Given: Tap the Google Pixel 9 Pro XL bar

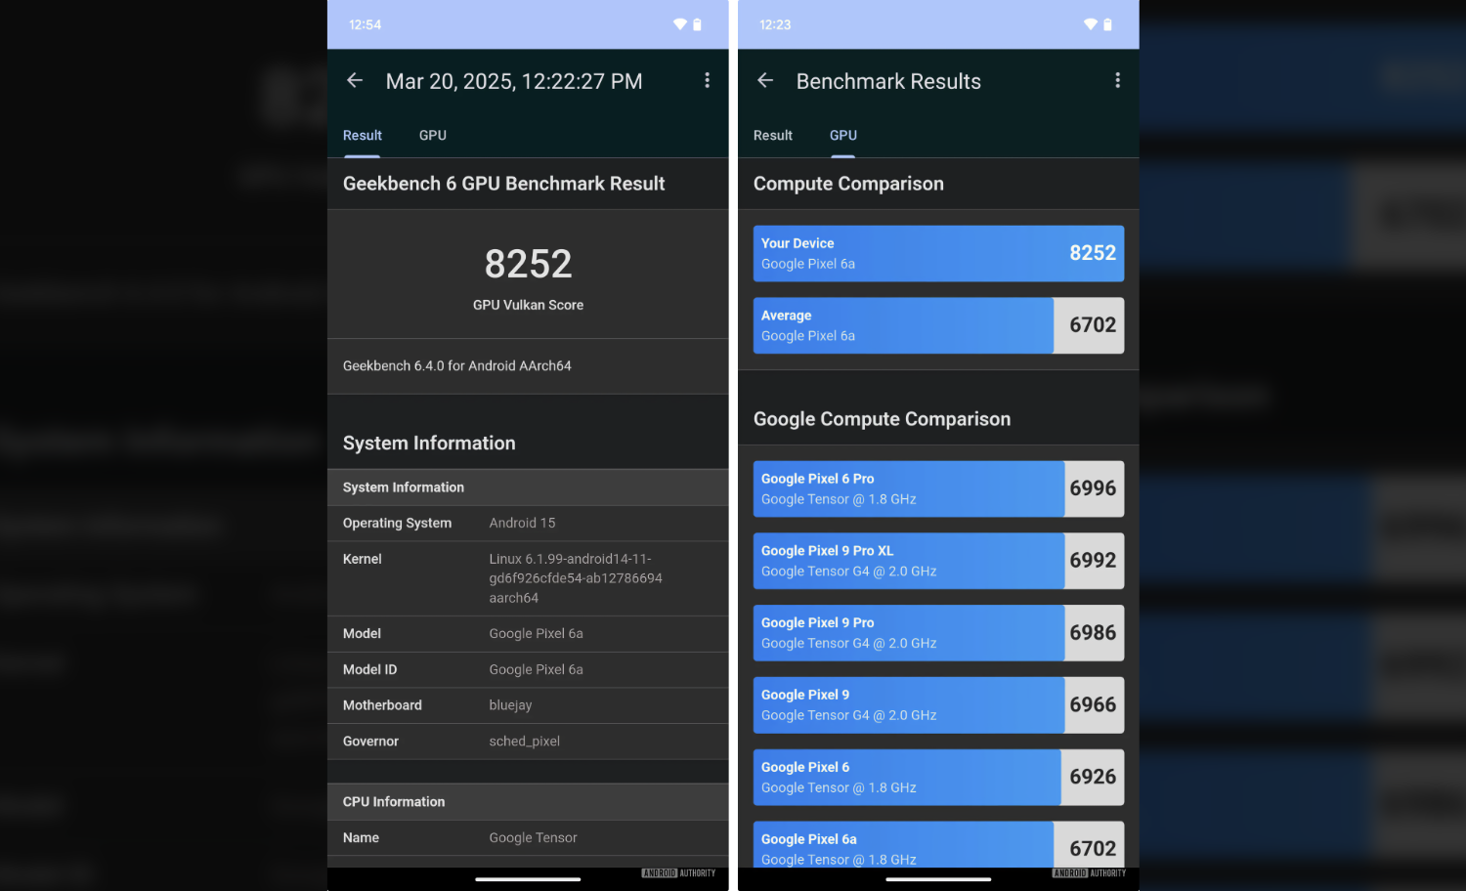Looking at the screenshot, I should tap(938, 561).
